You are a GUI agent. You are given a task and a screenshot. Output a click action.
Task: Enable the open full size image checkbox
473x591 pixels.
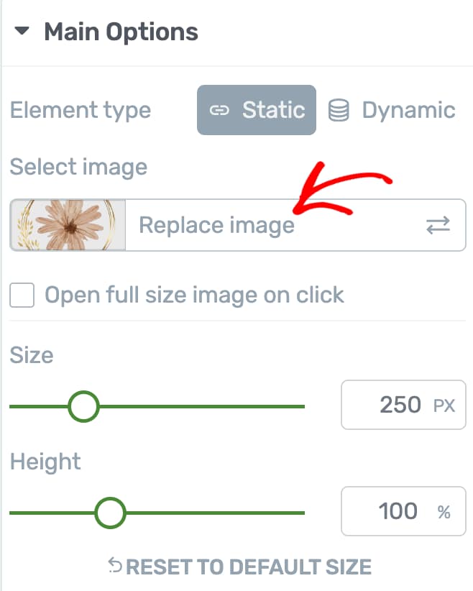pyautogui.click(x=22, y=295)
